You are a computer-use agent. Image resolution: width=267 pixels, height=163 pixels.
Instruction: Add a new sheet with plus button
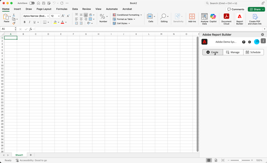click(31, 155)
